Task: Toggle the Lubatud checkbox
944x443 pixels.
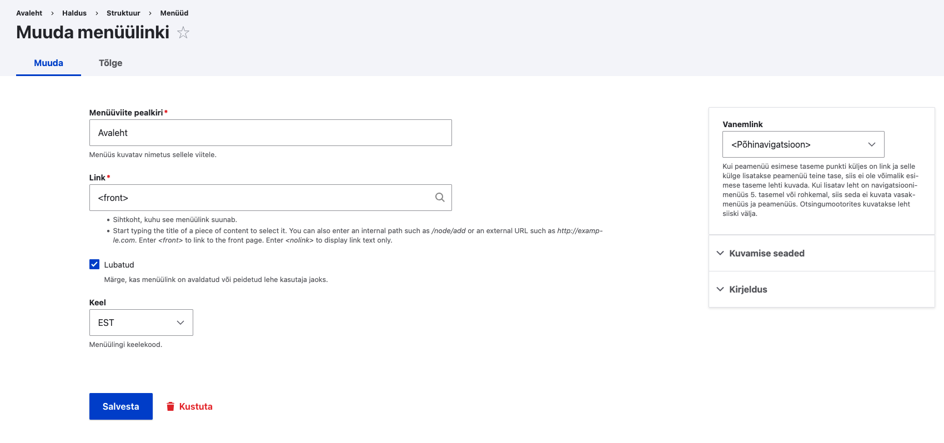Action: (x=94, y=264)
